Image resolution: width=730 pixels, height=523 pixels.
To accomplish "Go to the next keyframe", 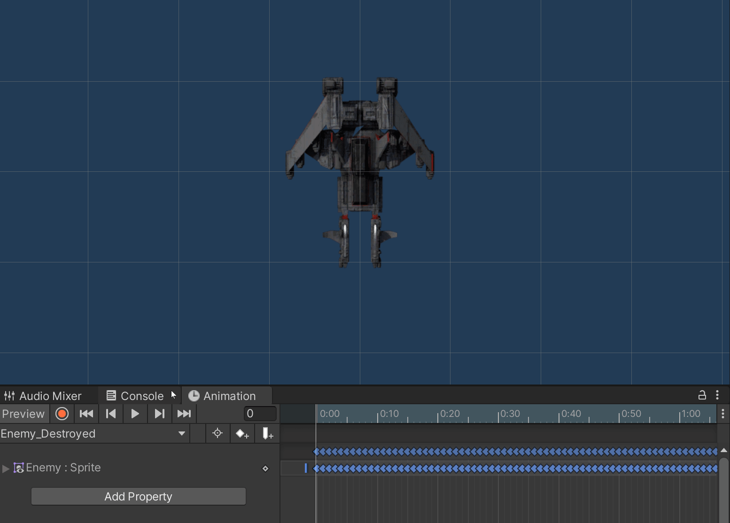I will [x=160, y=414].
